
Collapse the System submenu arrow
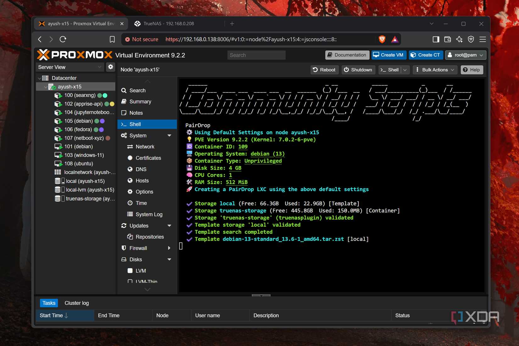[169, 136]
